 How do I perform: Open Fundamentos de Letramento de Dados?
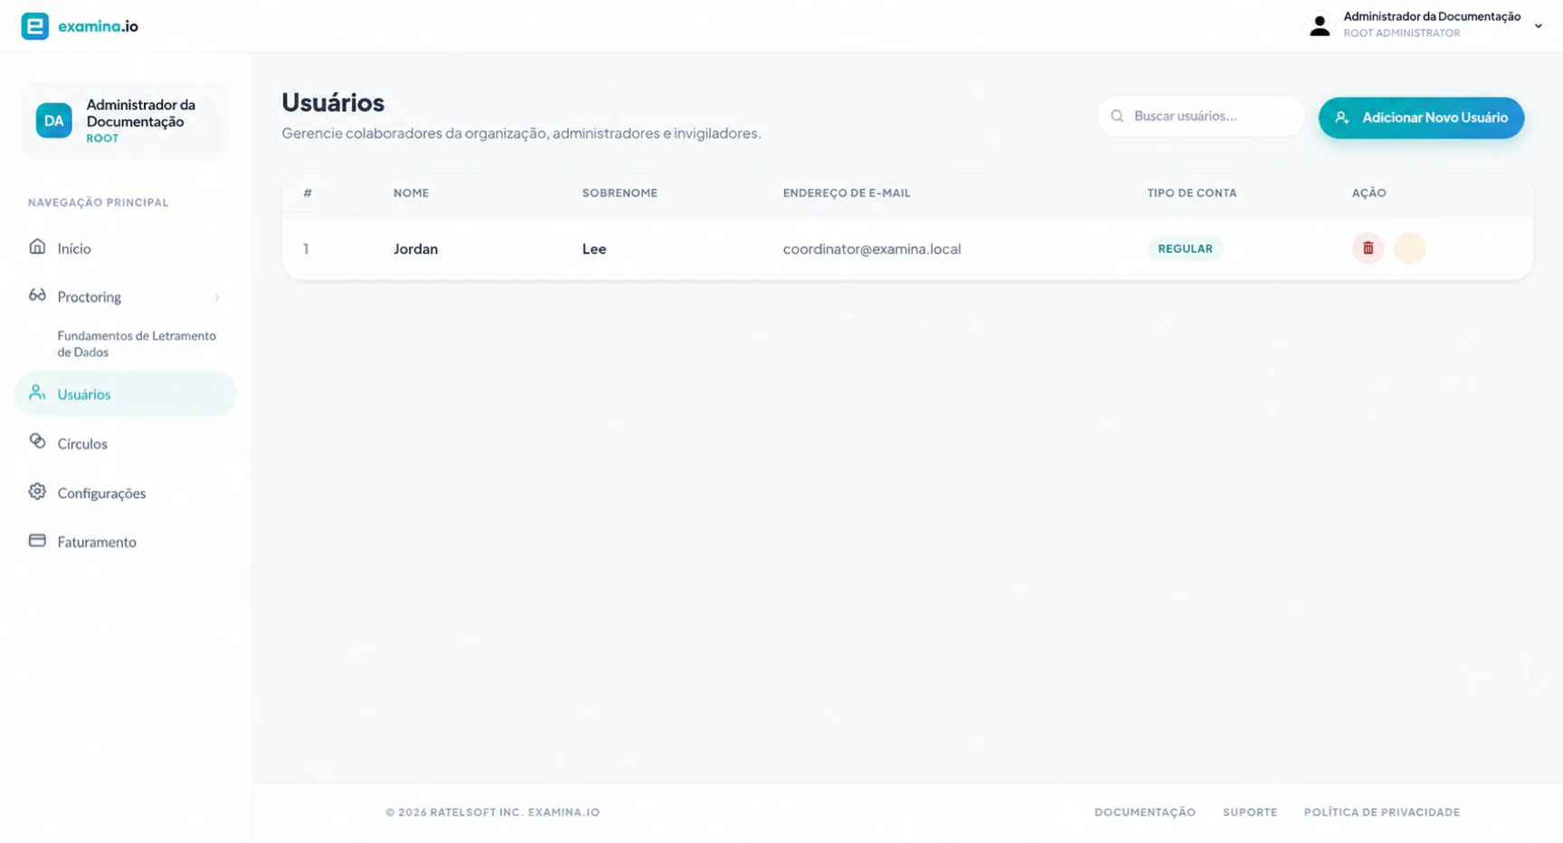137,343
